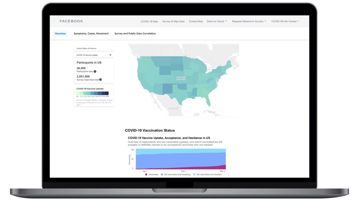Viewport: 357px width, 201px height.
Task: Expand the COVID-19 Vaccine Uptake dropdown
Action: click(x=94, y=55)
